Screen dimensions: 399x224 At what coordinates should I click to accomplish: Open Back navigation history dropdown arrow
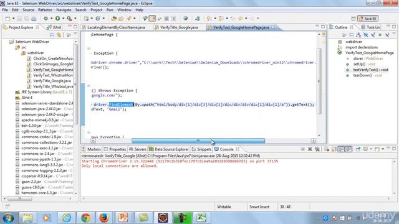click(246, 18)
